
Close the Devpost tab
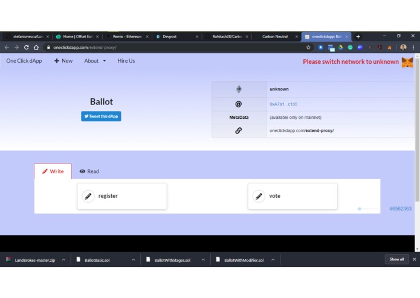(197, 37)
